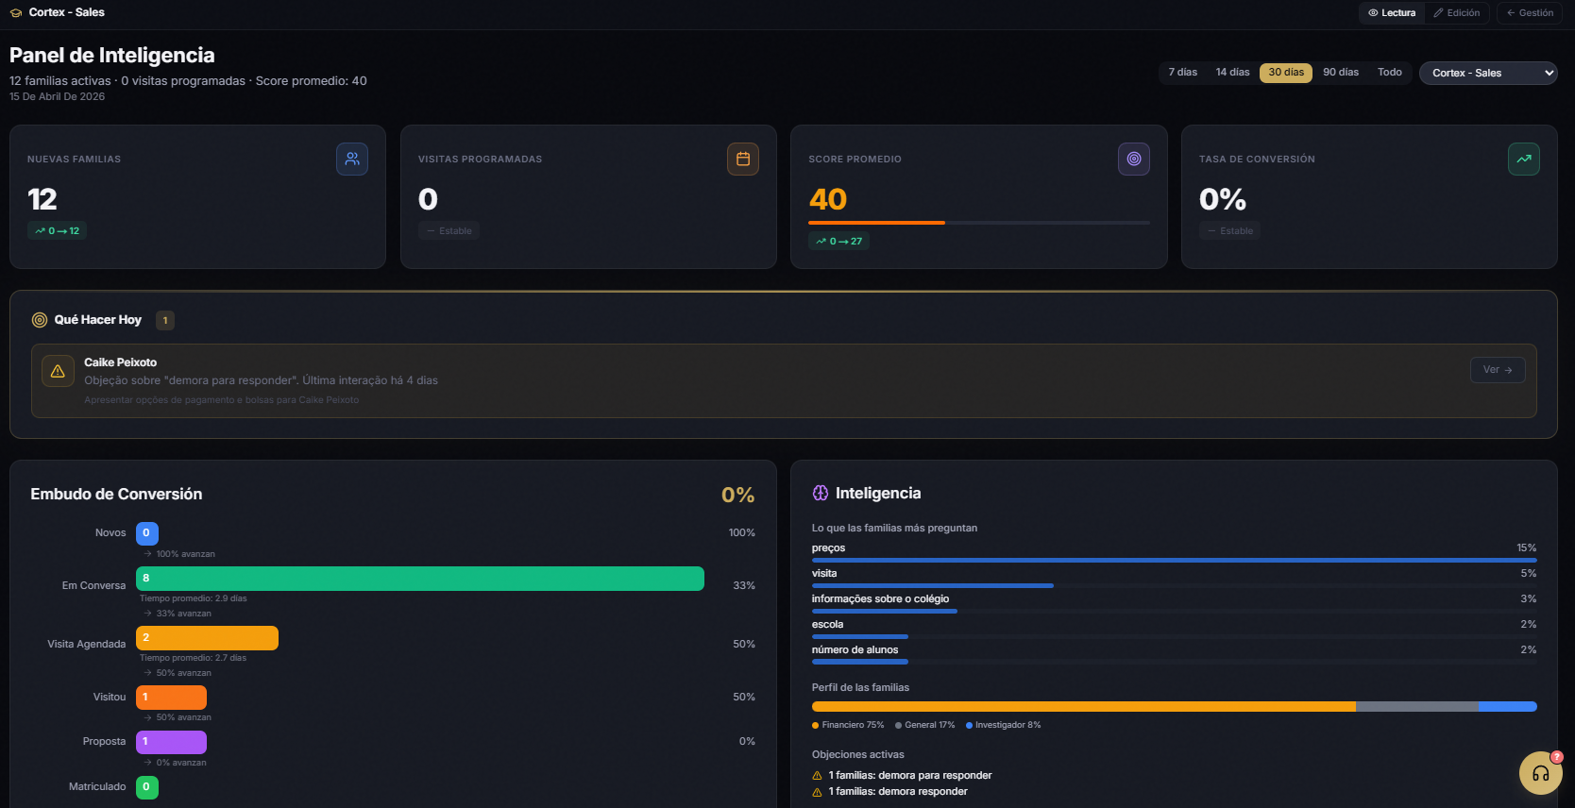Choose the 14 días period
Viewport: 1575px width, 808px height.
(1232, 73)
